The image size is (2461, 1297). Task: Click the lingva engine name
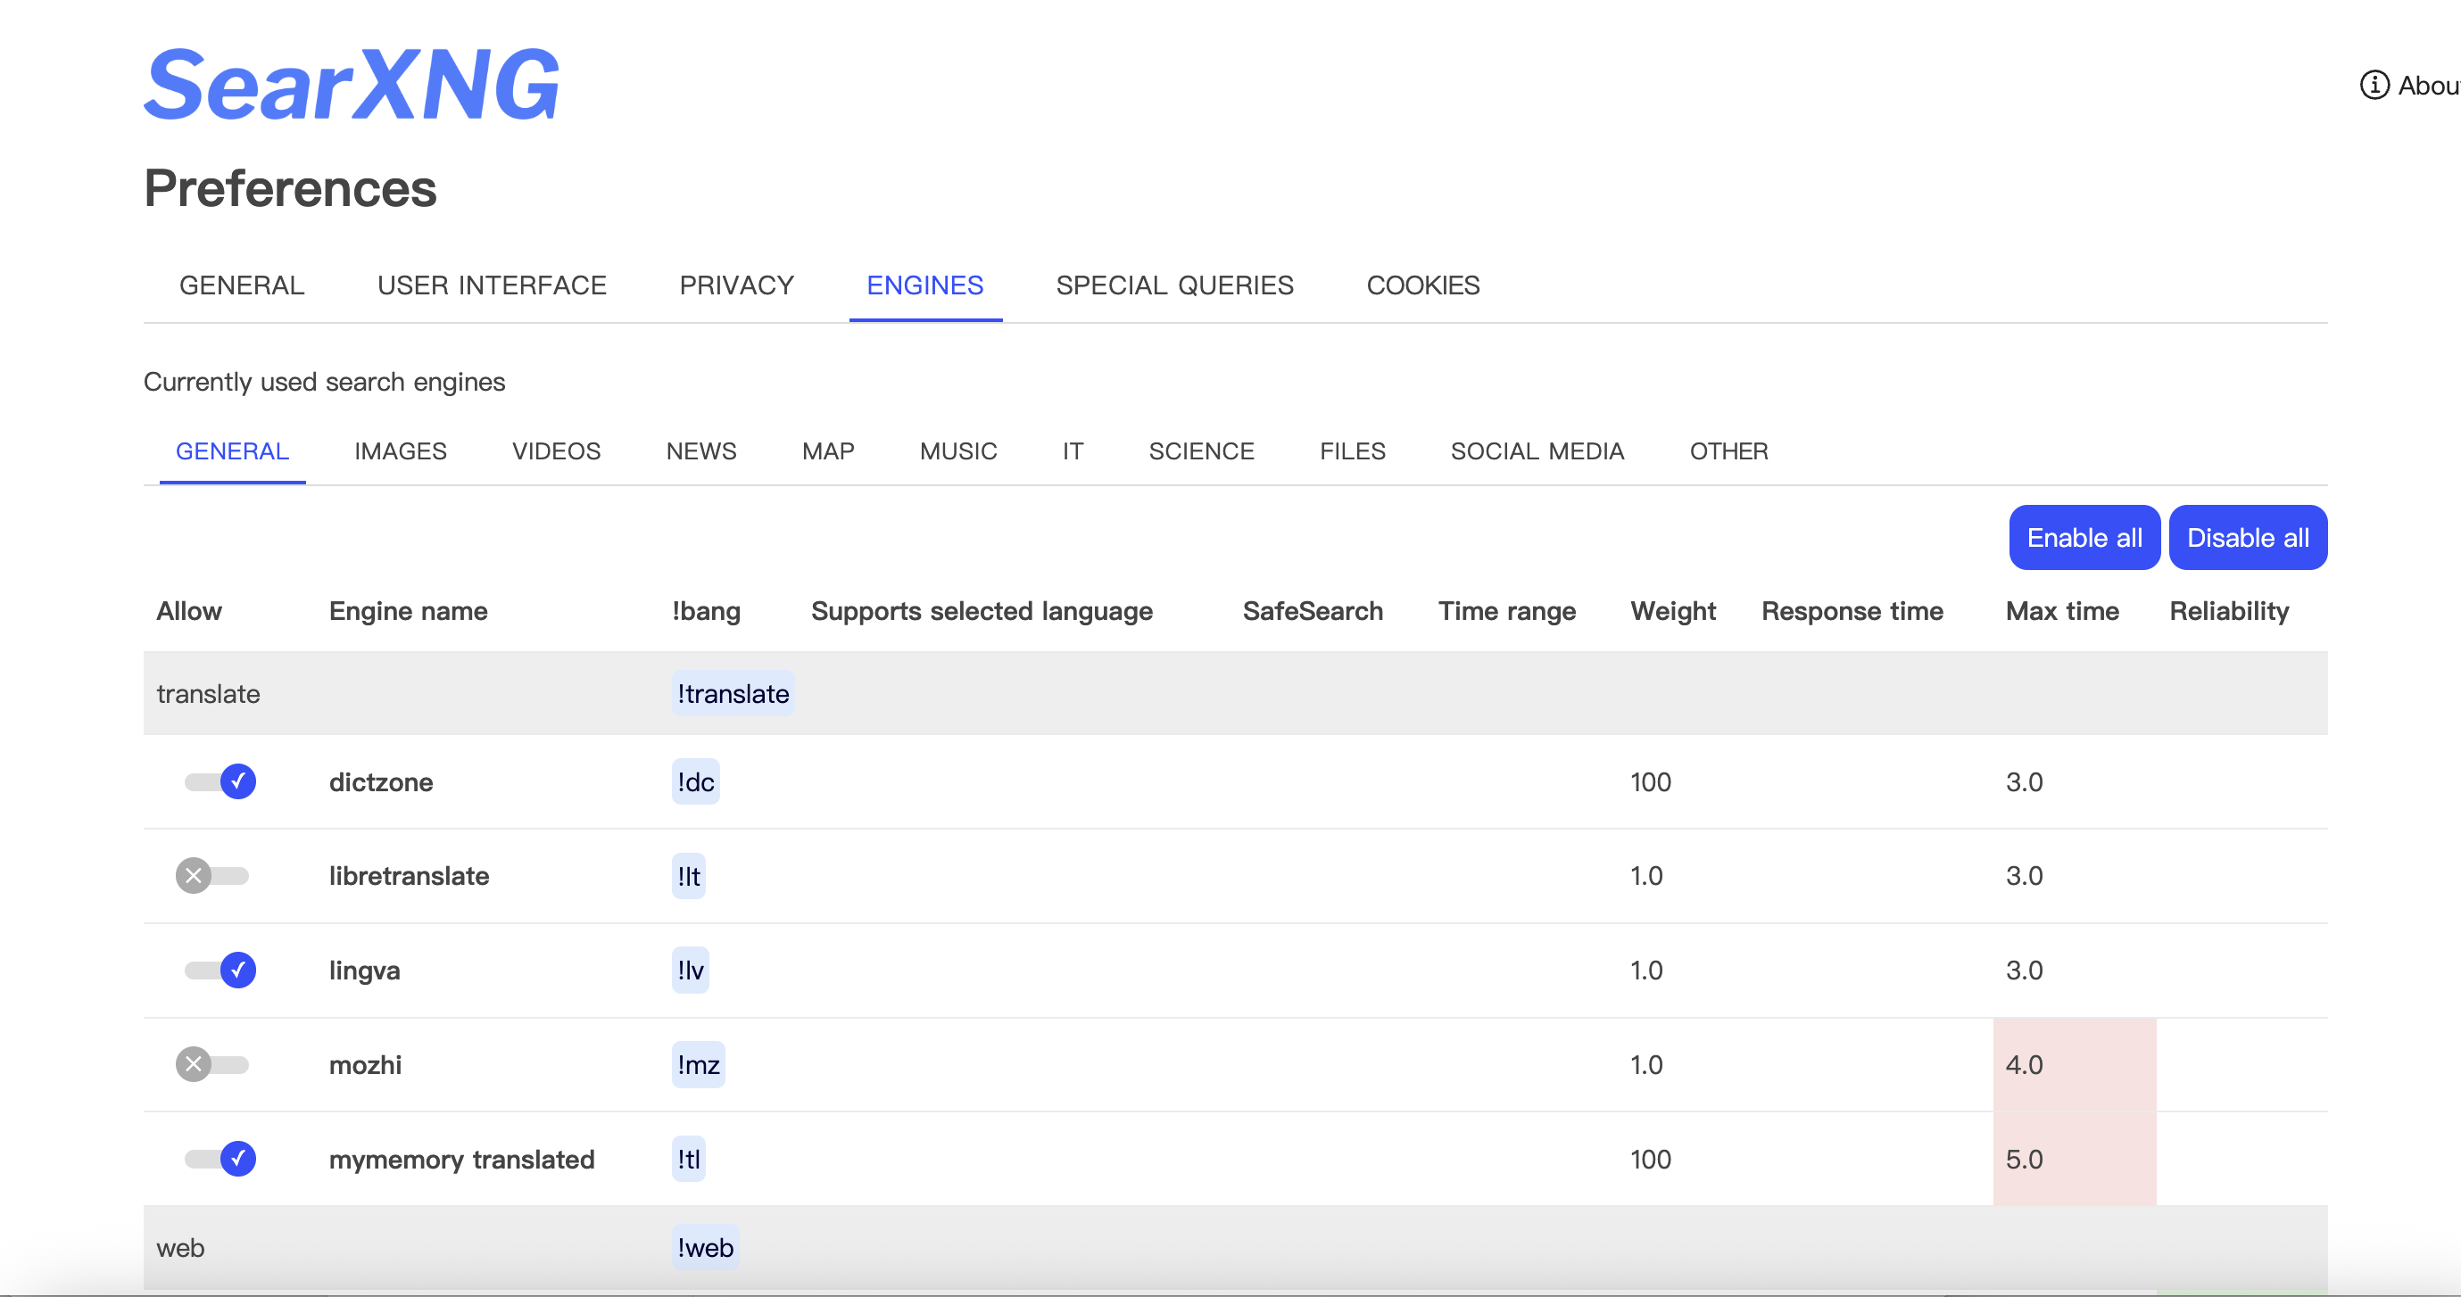(364, 970)
